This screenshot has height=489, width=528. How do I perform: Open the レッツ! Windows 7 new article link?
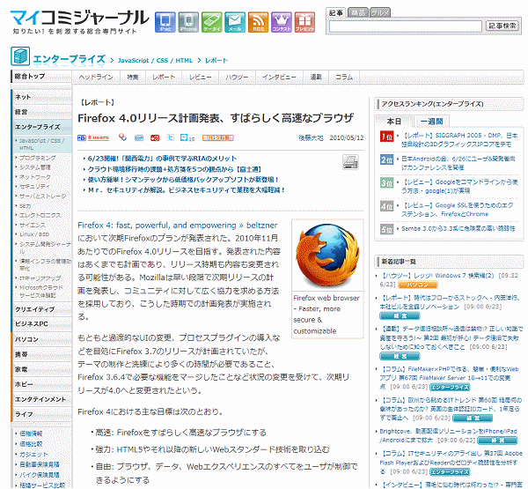pyautogui.click(x=437, y=276)
